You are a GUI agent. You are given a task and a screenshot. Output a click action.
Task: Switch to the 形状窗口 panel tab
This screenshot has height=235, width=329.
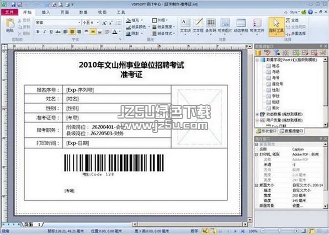pyautogui.click(x=267, y=131)
